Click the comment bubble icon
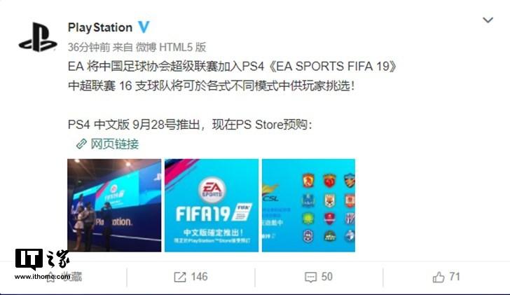This screenshot has width=510, height=295. (310, 277)
